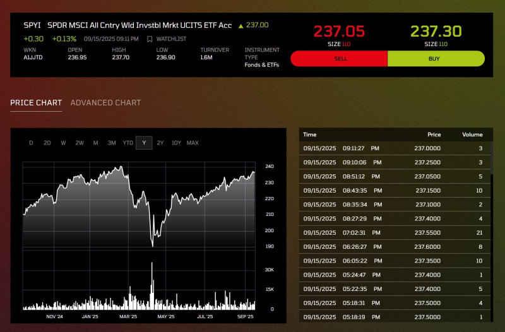Click the SPDR MSCI ETF name title

140,25
